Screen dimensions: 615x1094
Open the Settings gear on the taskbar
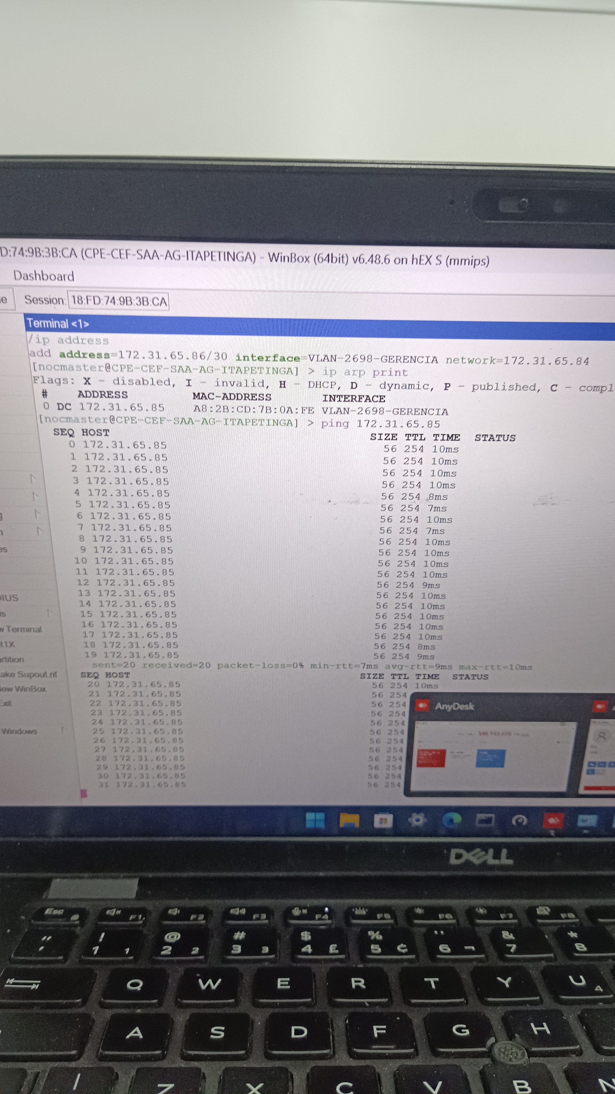click(417, 820)
